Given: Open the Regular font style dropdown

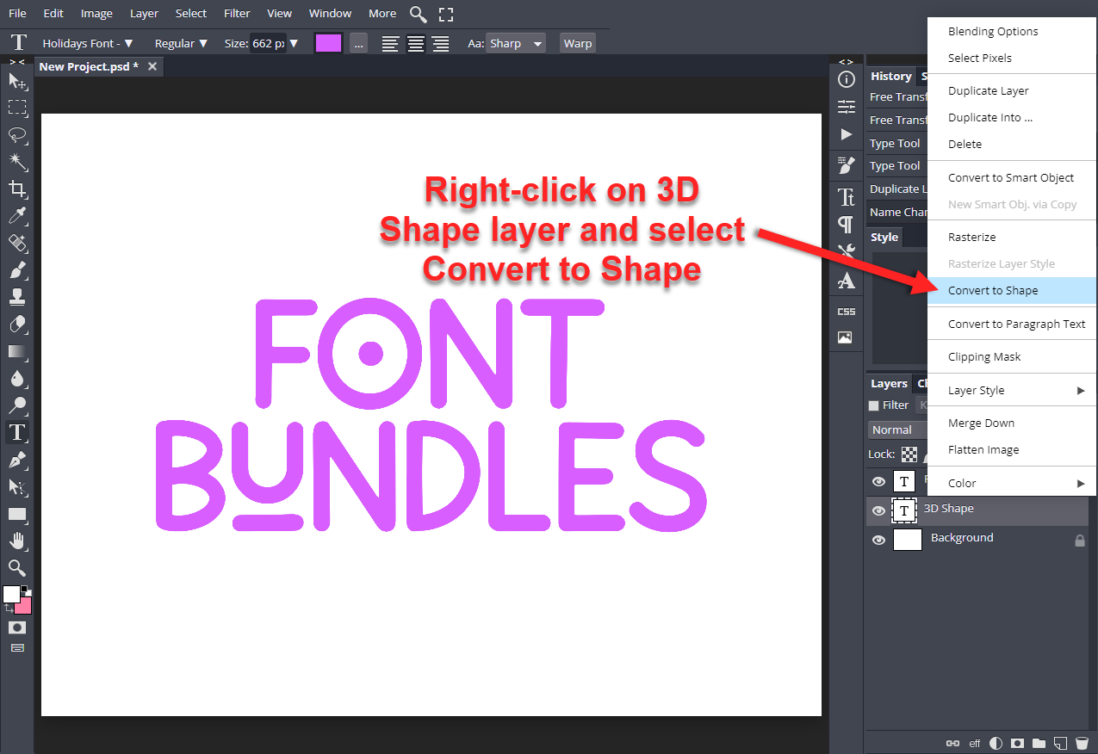Looking at the screenshot, I should 181,43.
